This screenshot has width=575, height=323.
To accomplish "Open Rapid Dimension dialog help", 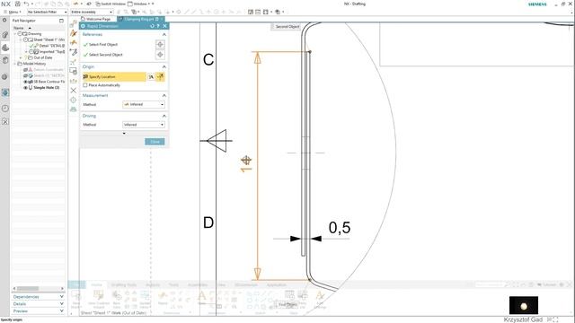I will click(x=158, y=26).
